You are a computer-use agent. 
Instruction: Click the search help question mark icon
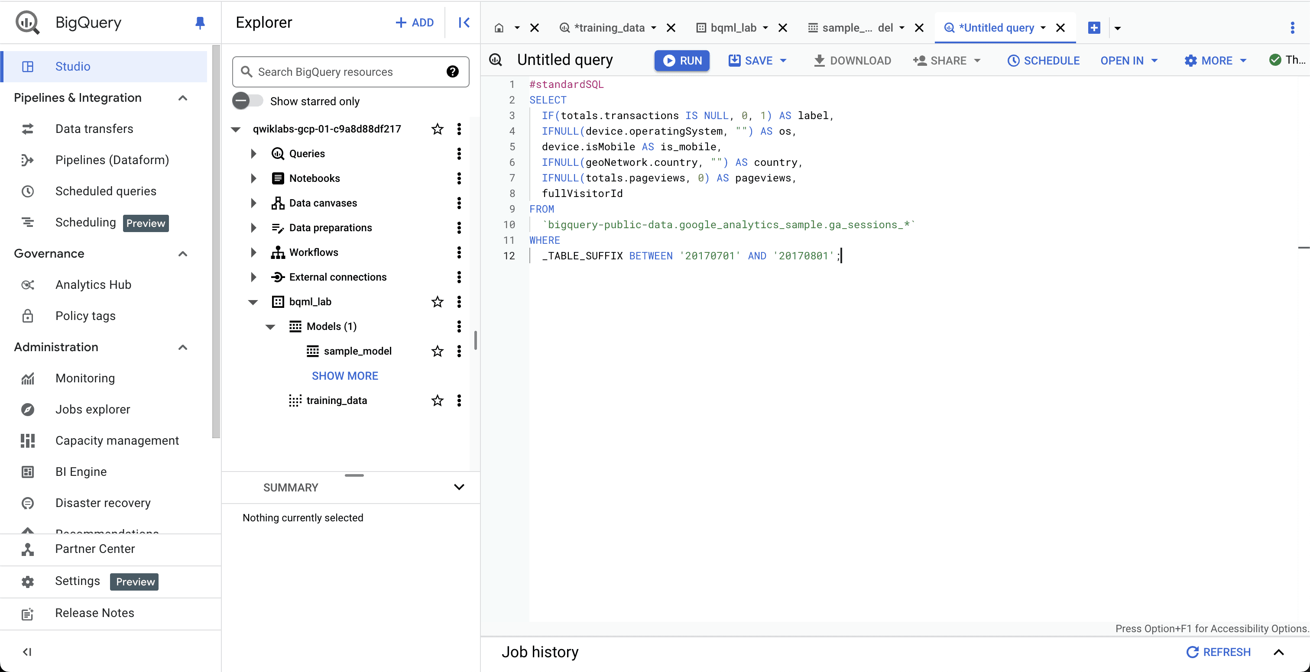(452, 72)
